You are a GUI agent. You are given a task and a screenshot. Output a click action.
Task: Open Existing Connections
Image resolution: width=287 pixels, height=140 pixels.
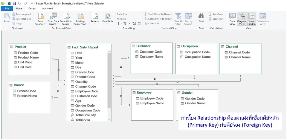[x=80, y=19]
